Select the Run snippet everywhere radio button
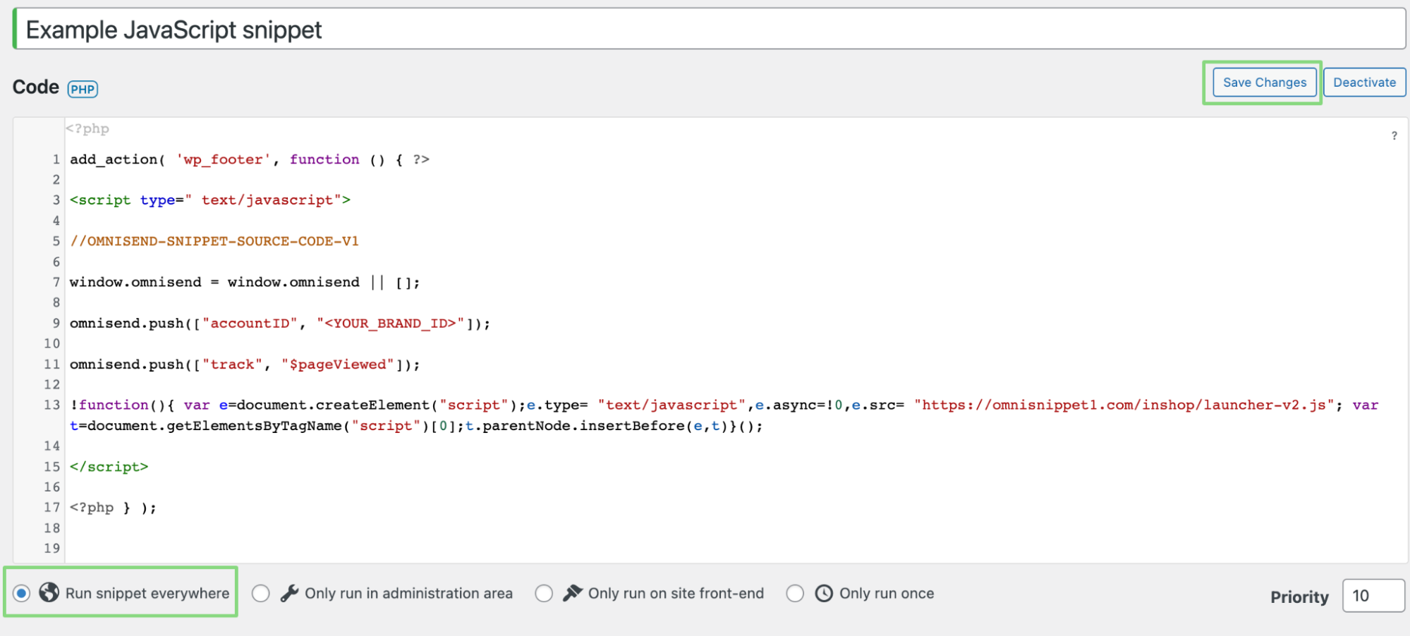The height and width of the screenshot is (636, 1410). (21, 593)
